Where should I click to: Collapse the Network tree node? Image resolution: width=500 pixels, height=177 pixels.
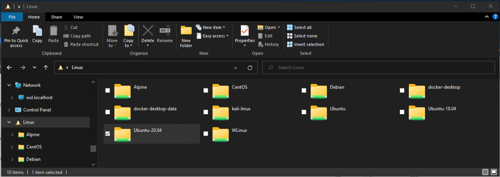pyautogui.click(x=9, y=85)
